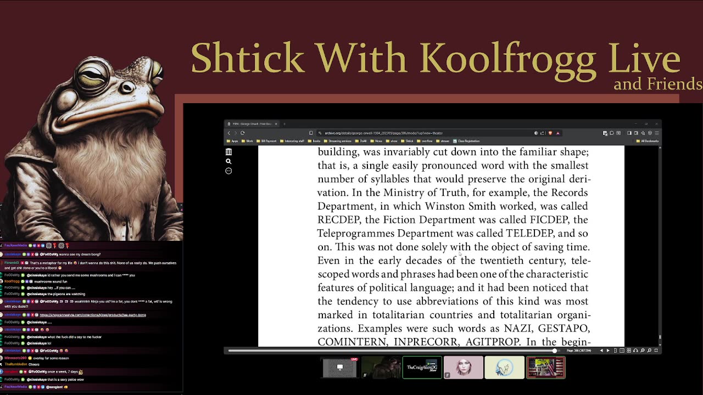The width and height of the screenshot is (703, 395).
Task: Open the Apps bookmark
Action: [232, 141]
